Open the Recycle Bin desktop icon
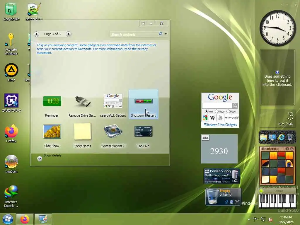 pyautogui.click(x=11, y=11)
